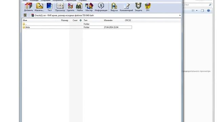217x122 pixels.
Task: Open Explorer help question mark icon
Action: tap(209, 11)
